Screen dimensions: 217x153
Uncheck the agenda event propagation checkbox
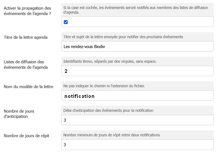point(66,22)
